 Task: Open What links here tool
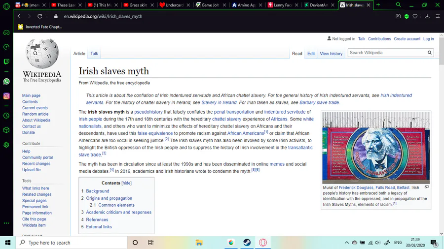(x=36, y=188)
